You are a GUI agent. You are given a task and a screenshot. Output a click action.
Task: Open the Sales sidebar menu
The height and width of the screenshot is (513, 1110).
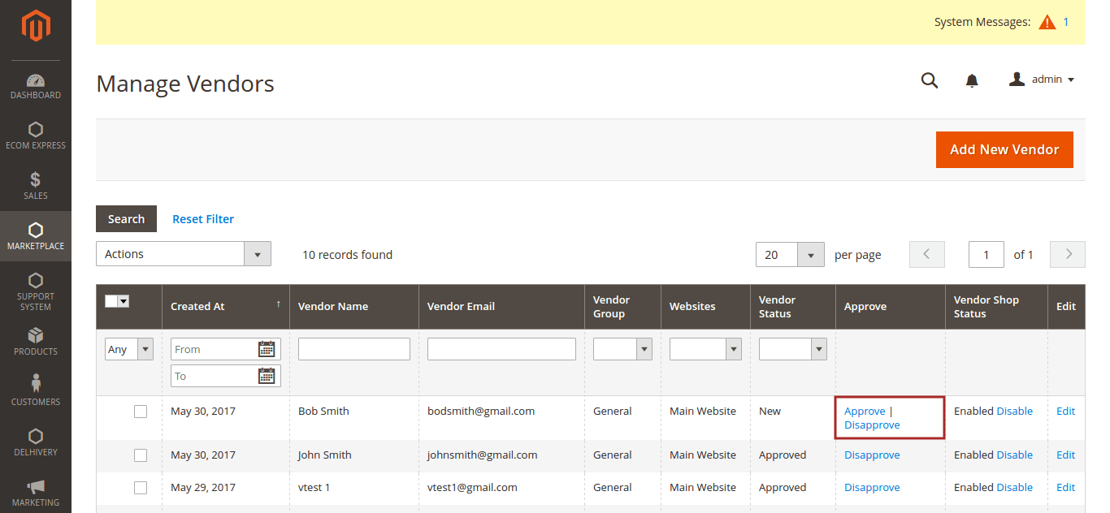[x=36, y=187]
